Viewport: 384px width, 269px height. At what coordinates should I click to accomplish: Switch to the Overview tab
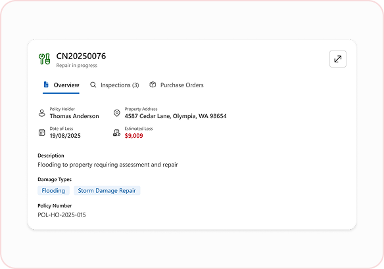pyautogui.click(x=61, y=85)
